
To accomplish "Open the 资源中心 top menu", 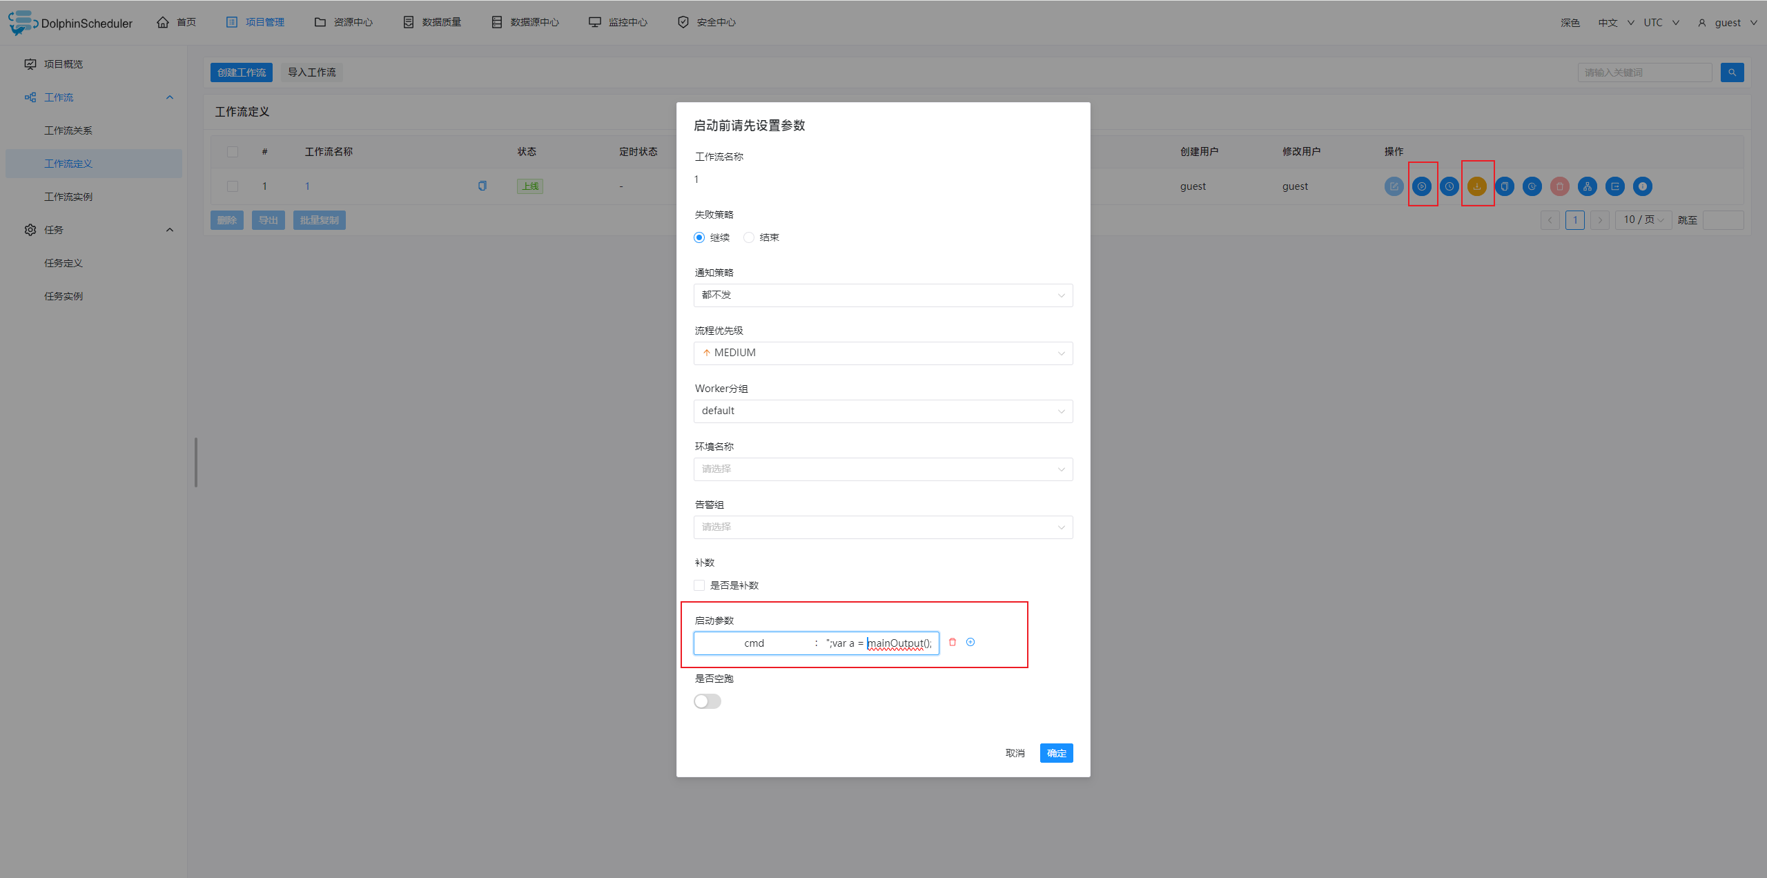I will tap(344, 23).
